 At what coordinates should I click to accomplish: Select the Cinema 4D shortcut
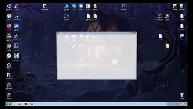coord(9,67)
